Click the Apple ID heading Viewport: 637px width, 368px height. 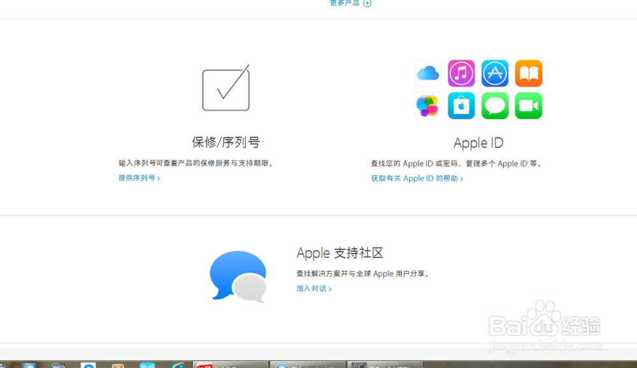pos(478,143)
